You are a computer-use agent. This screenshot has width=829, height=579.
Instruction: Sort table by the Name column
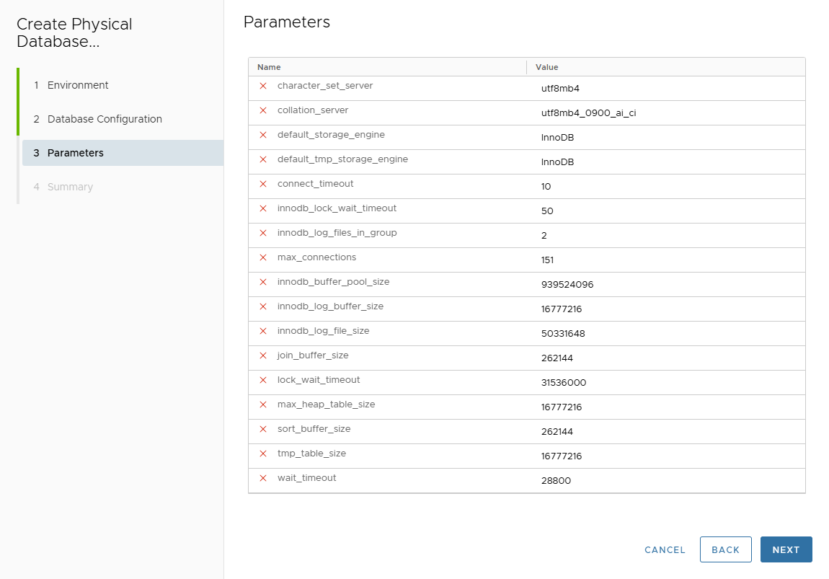267,66
